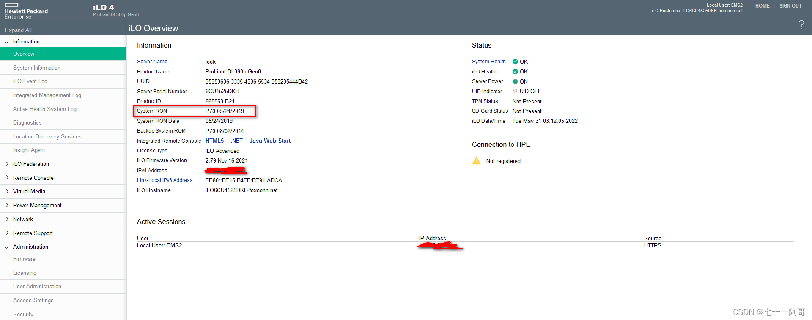Click the Link-Local IPv6 Address link
Viewport: 812px width, 320px height.
pyautogui.click(x=165, y=180)
